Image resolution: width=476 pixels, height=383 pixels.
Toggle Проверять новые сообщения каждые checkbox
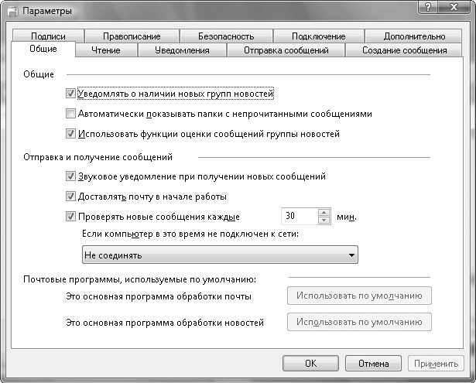[x=71, y=217]
